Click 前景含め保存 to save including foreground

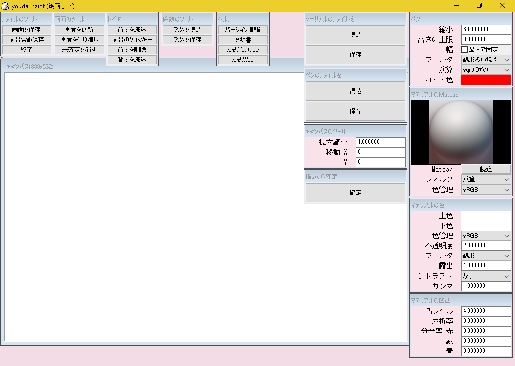27,39
